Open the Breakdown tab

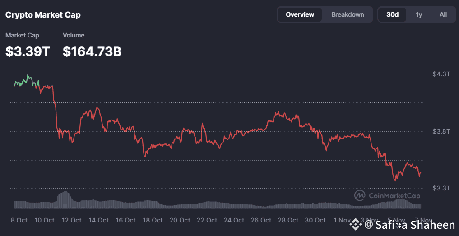point(348,14)
